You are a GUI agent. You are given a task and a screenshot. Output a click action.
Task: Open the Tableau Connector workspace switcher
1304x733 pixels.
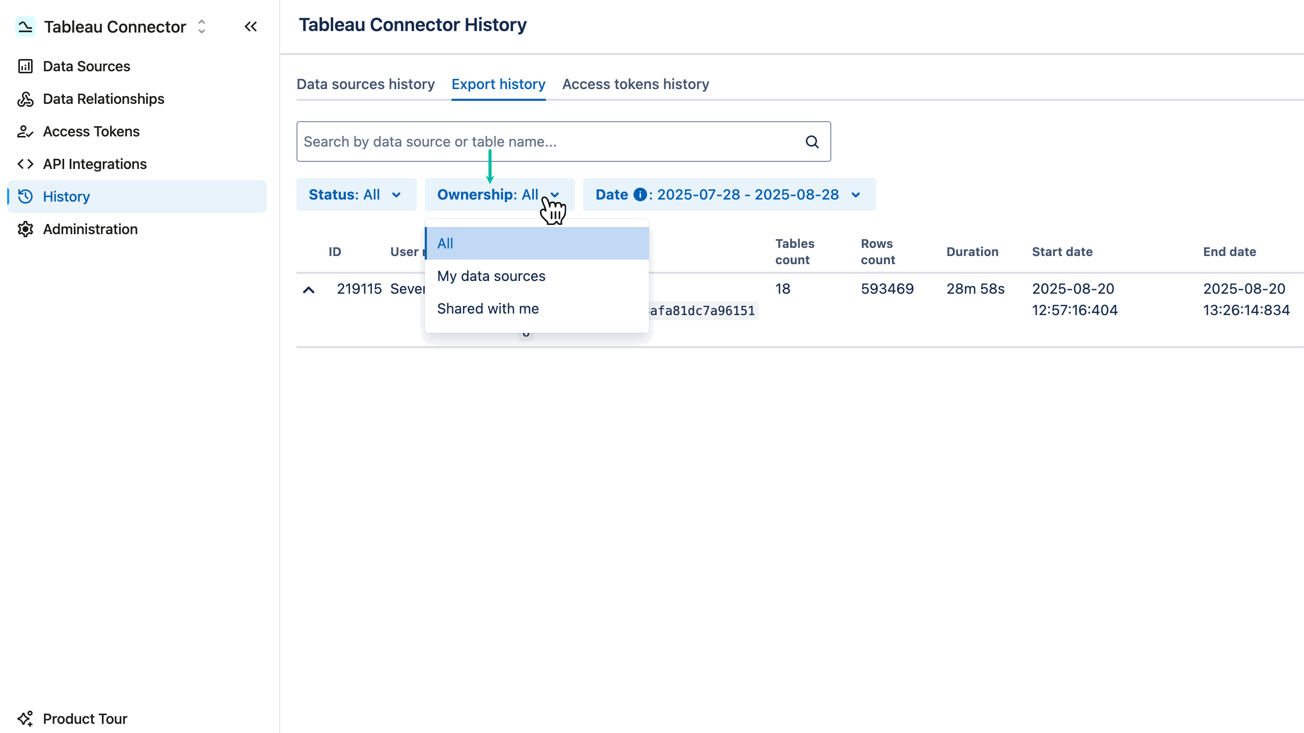pyautogui.click(x=202, y=26)
